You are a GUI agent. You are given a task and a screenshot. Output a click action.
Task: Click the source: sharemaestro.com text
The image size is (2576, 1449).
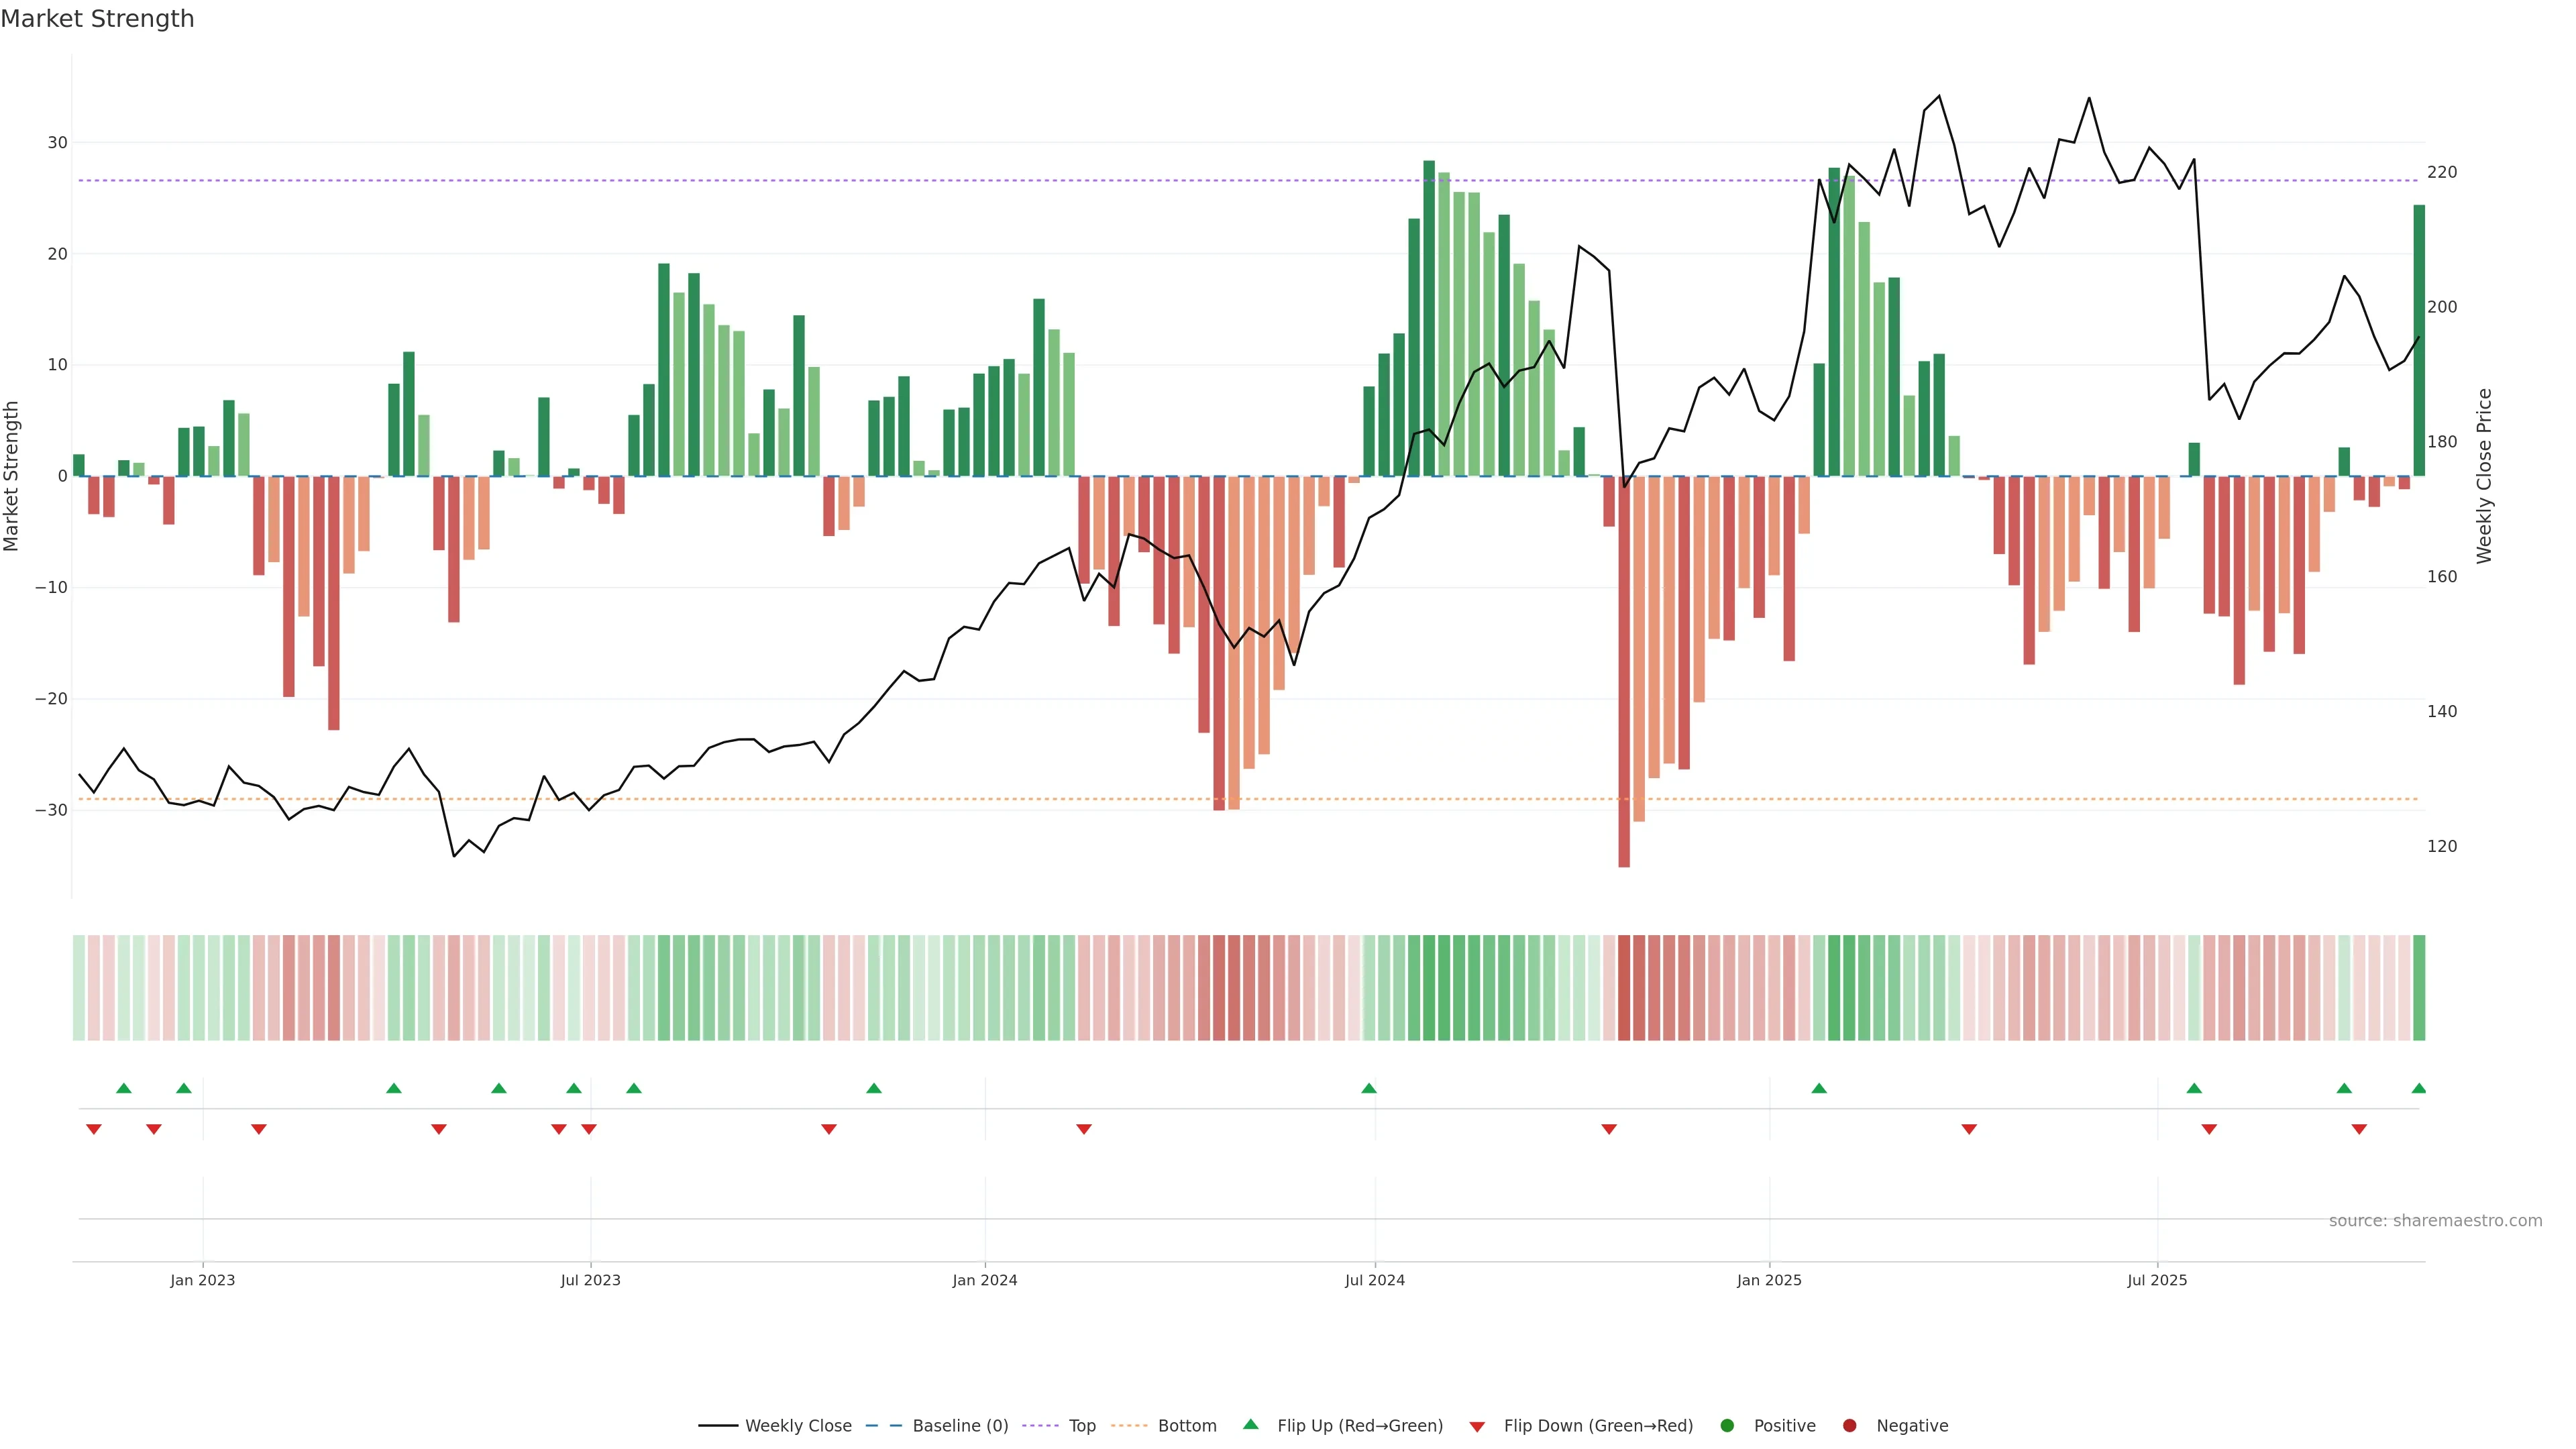point(2435,1220)
